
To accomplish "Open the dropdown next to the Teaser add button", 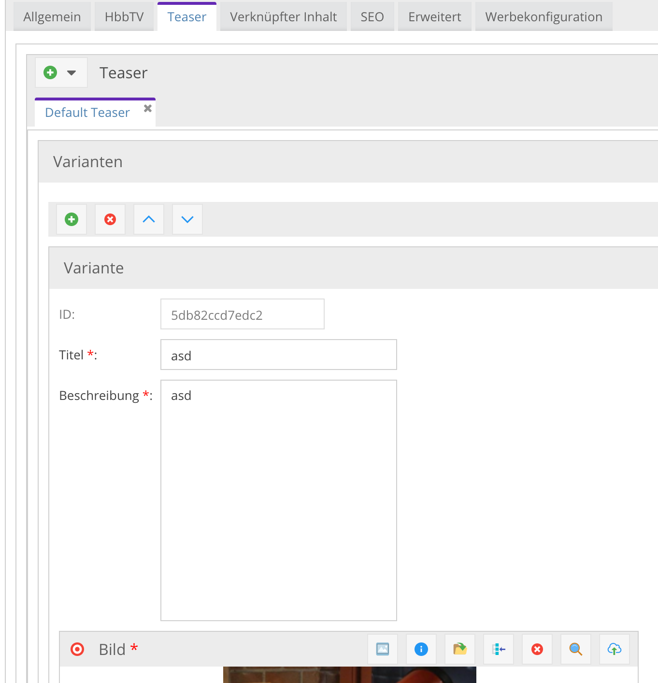I will click(x=72, y=72).
